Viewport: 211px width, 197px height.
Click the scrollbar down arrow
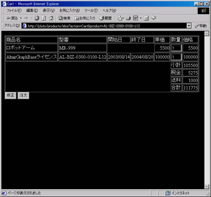(207, 187)
